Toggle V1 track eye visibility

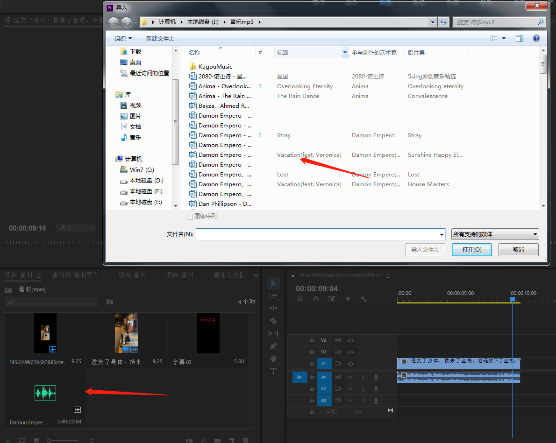350,364
